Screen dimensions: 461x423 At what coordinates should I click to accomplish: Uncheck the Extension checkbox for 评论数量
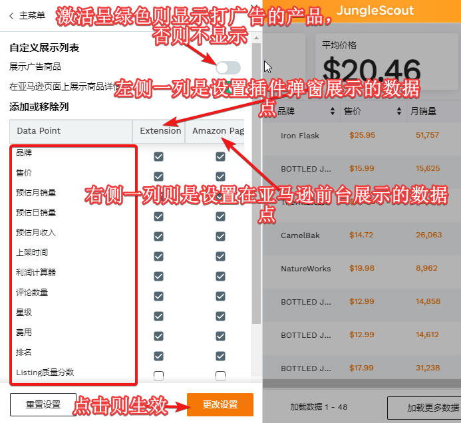(x=158, y=296)
